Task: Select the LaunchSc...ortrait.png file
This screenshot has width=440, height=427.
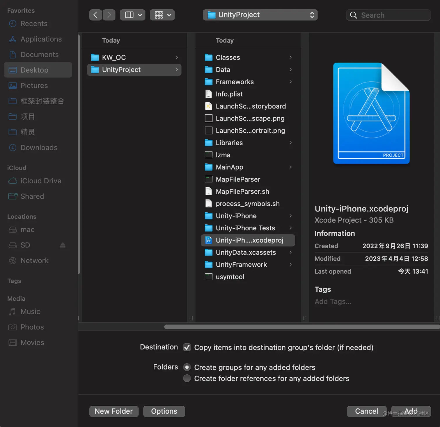Action: pyautogui.click(x=248, y=131)
